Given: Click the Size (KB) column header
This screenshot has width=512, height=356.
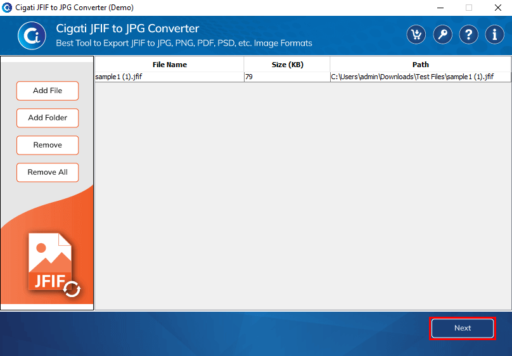Looking at the screenshot, I should (x=287, y=65).
